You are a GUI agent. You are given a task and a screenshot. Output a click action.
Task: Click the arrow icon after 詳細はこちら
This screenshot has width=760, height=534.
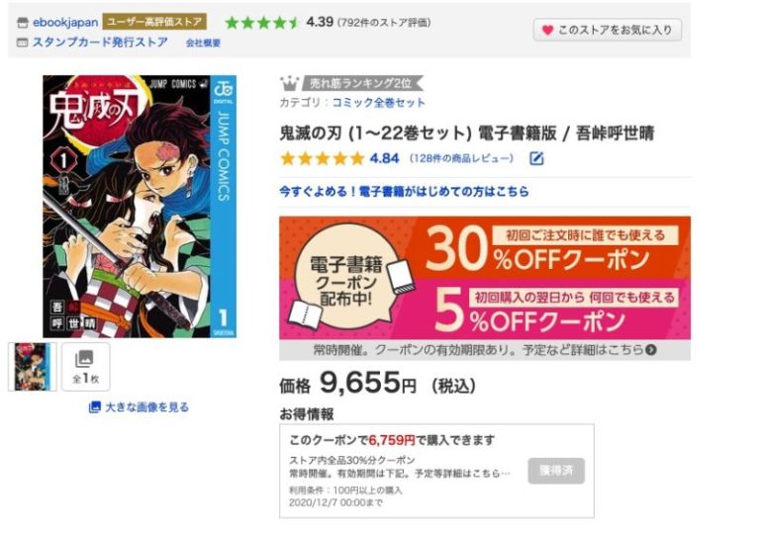point(651,349)
